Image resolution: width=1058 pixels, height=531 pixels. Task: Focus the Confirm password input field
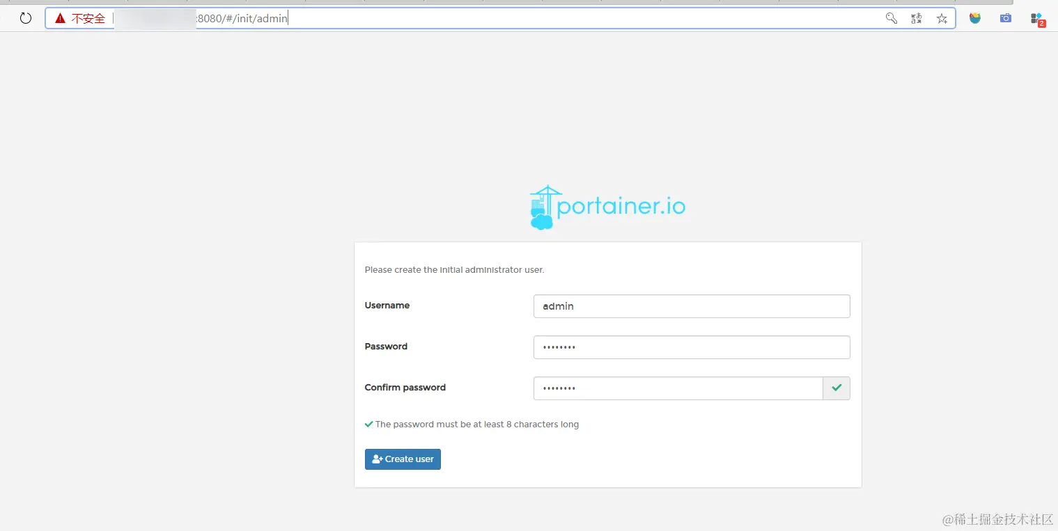[678, 388]
